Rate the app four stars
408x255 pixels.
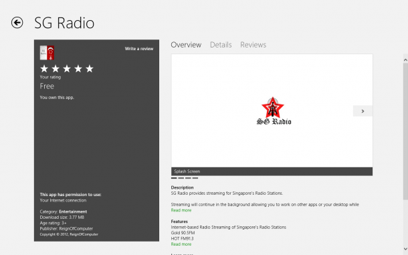(x=78, y=69)
